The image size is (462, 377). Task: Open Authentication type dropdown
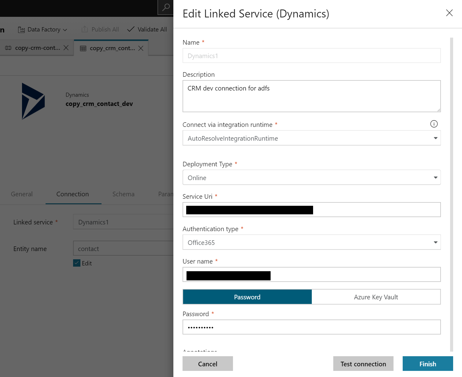[x=312, y=242]
